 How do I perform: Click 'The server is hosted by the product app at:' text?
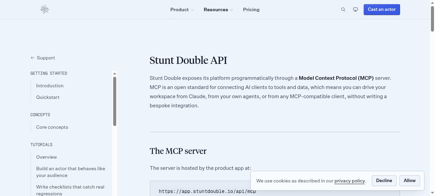click(x=201, y=168)
